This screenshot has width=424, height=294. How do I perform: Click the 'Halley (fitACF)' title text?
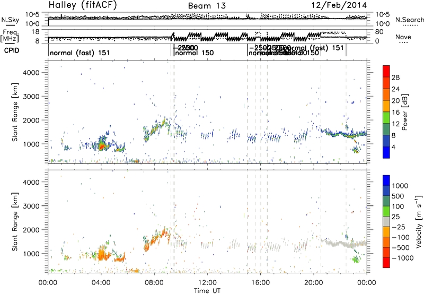click(x=83, y=5)
